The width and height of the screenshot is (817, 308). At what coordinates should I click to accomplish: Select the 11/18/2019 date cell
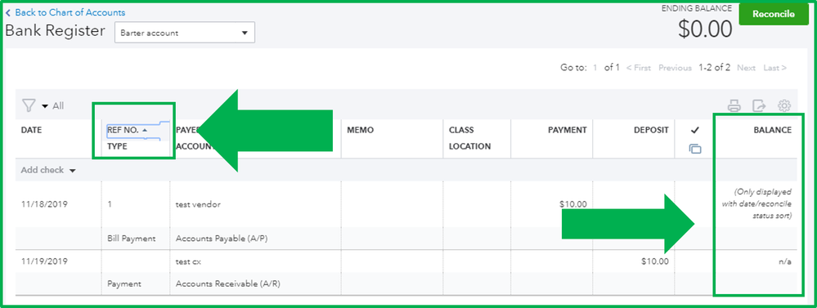click(x=44, y=204)
